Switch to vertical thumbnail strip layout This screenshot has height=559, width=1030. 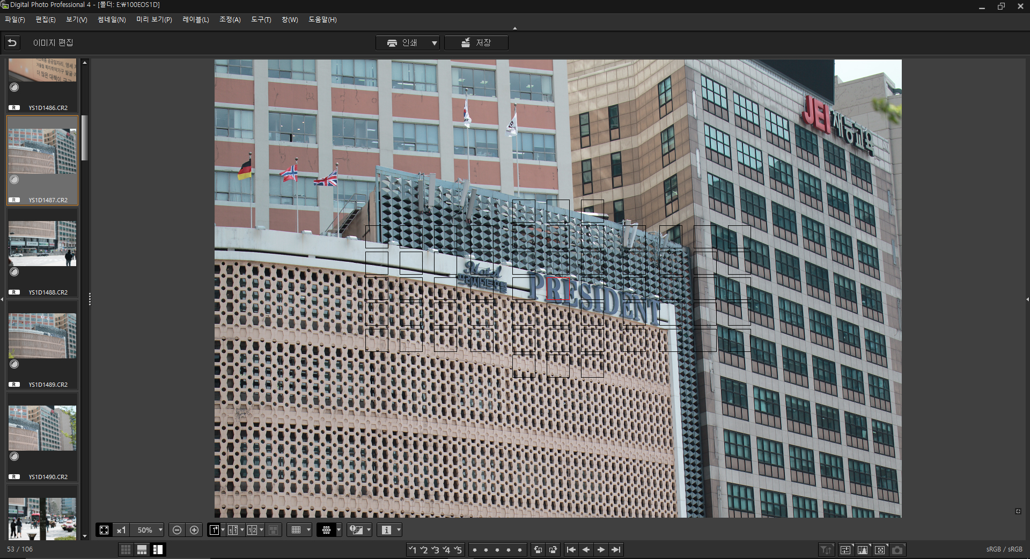[x=158, y=549]
